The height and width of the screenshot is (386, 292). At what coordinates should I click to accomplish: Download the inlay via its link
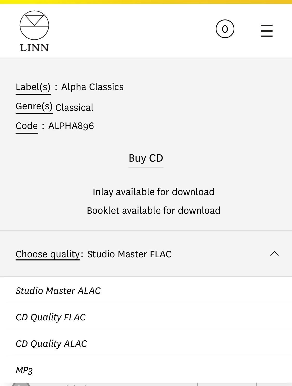[x=154, y=192]
